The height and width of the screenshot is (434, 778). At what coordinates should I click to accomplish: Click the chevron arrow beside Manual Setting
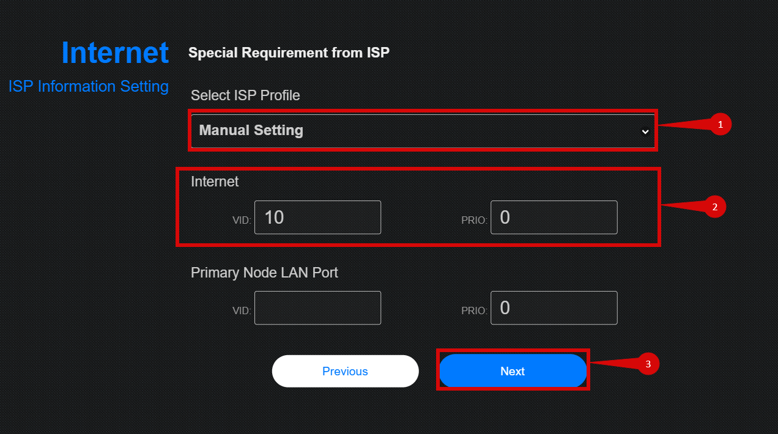(645, 131)
